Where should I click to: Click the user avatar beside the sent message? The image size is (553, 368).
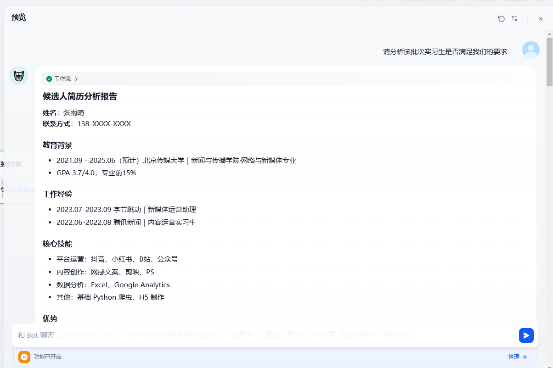(x=531, y=50)
